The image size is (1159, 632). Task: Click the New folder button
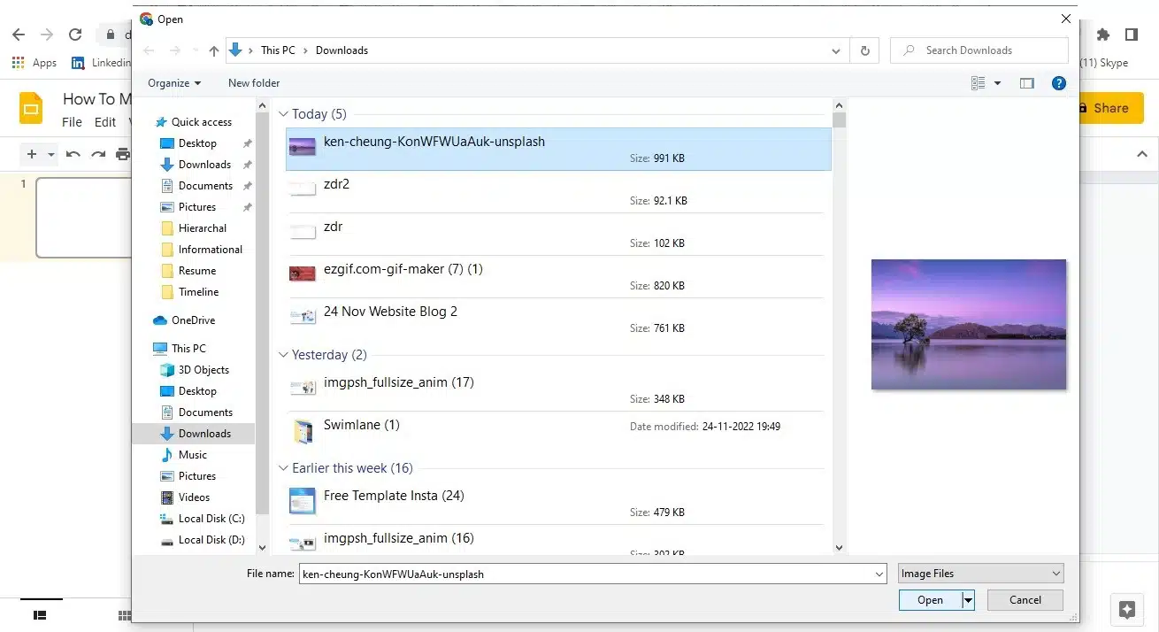pos(254,83)
